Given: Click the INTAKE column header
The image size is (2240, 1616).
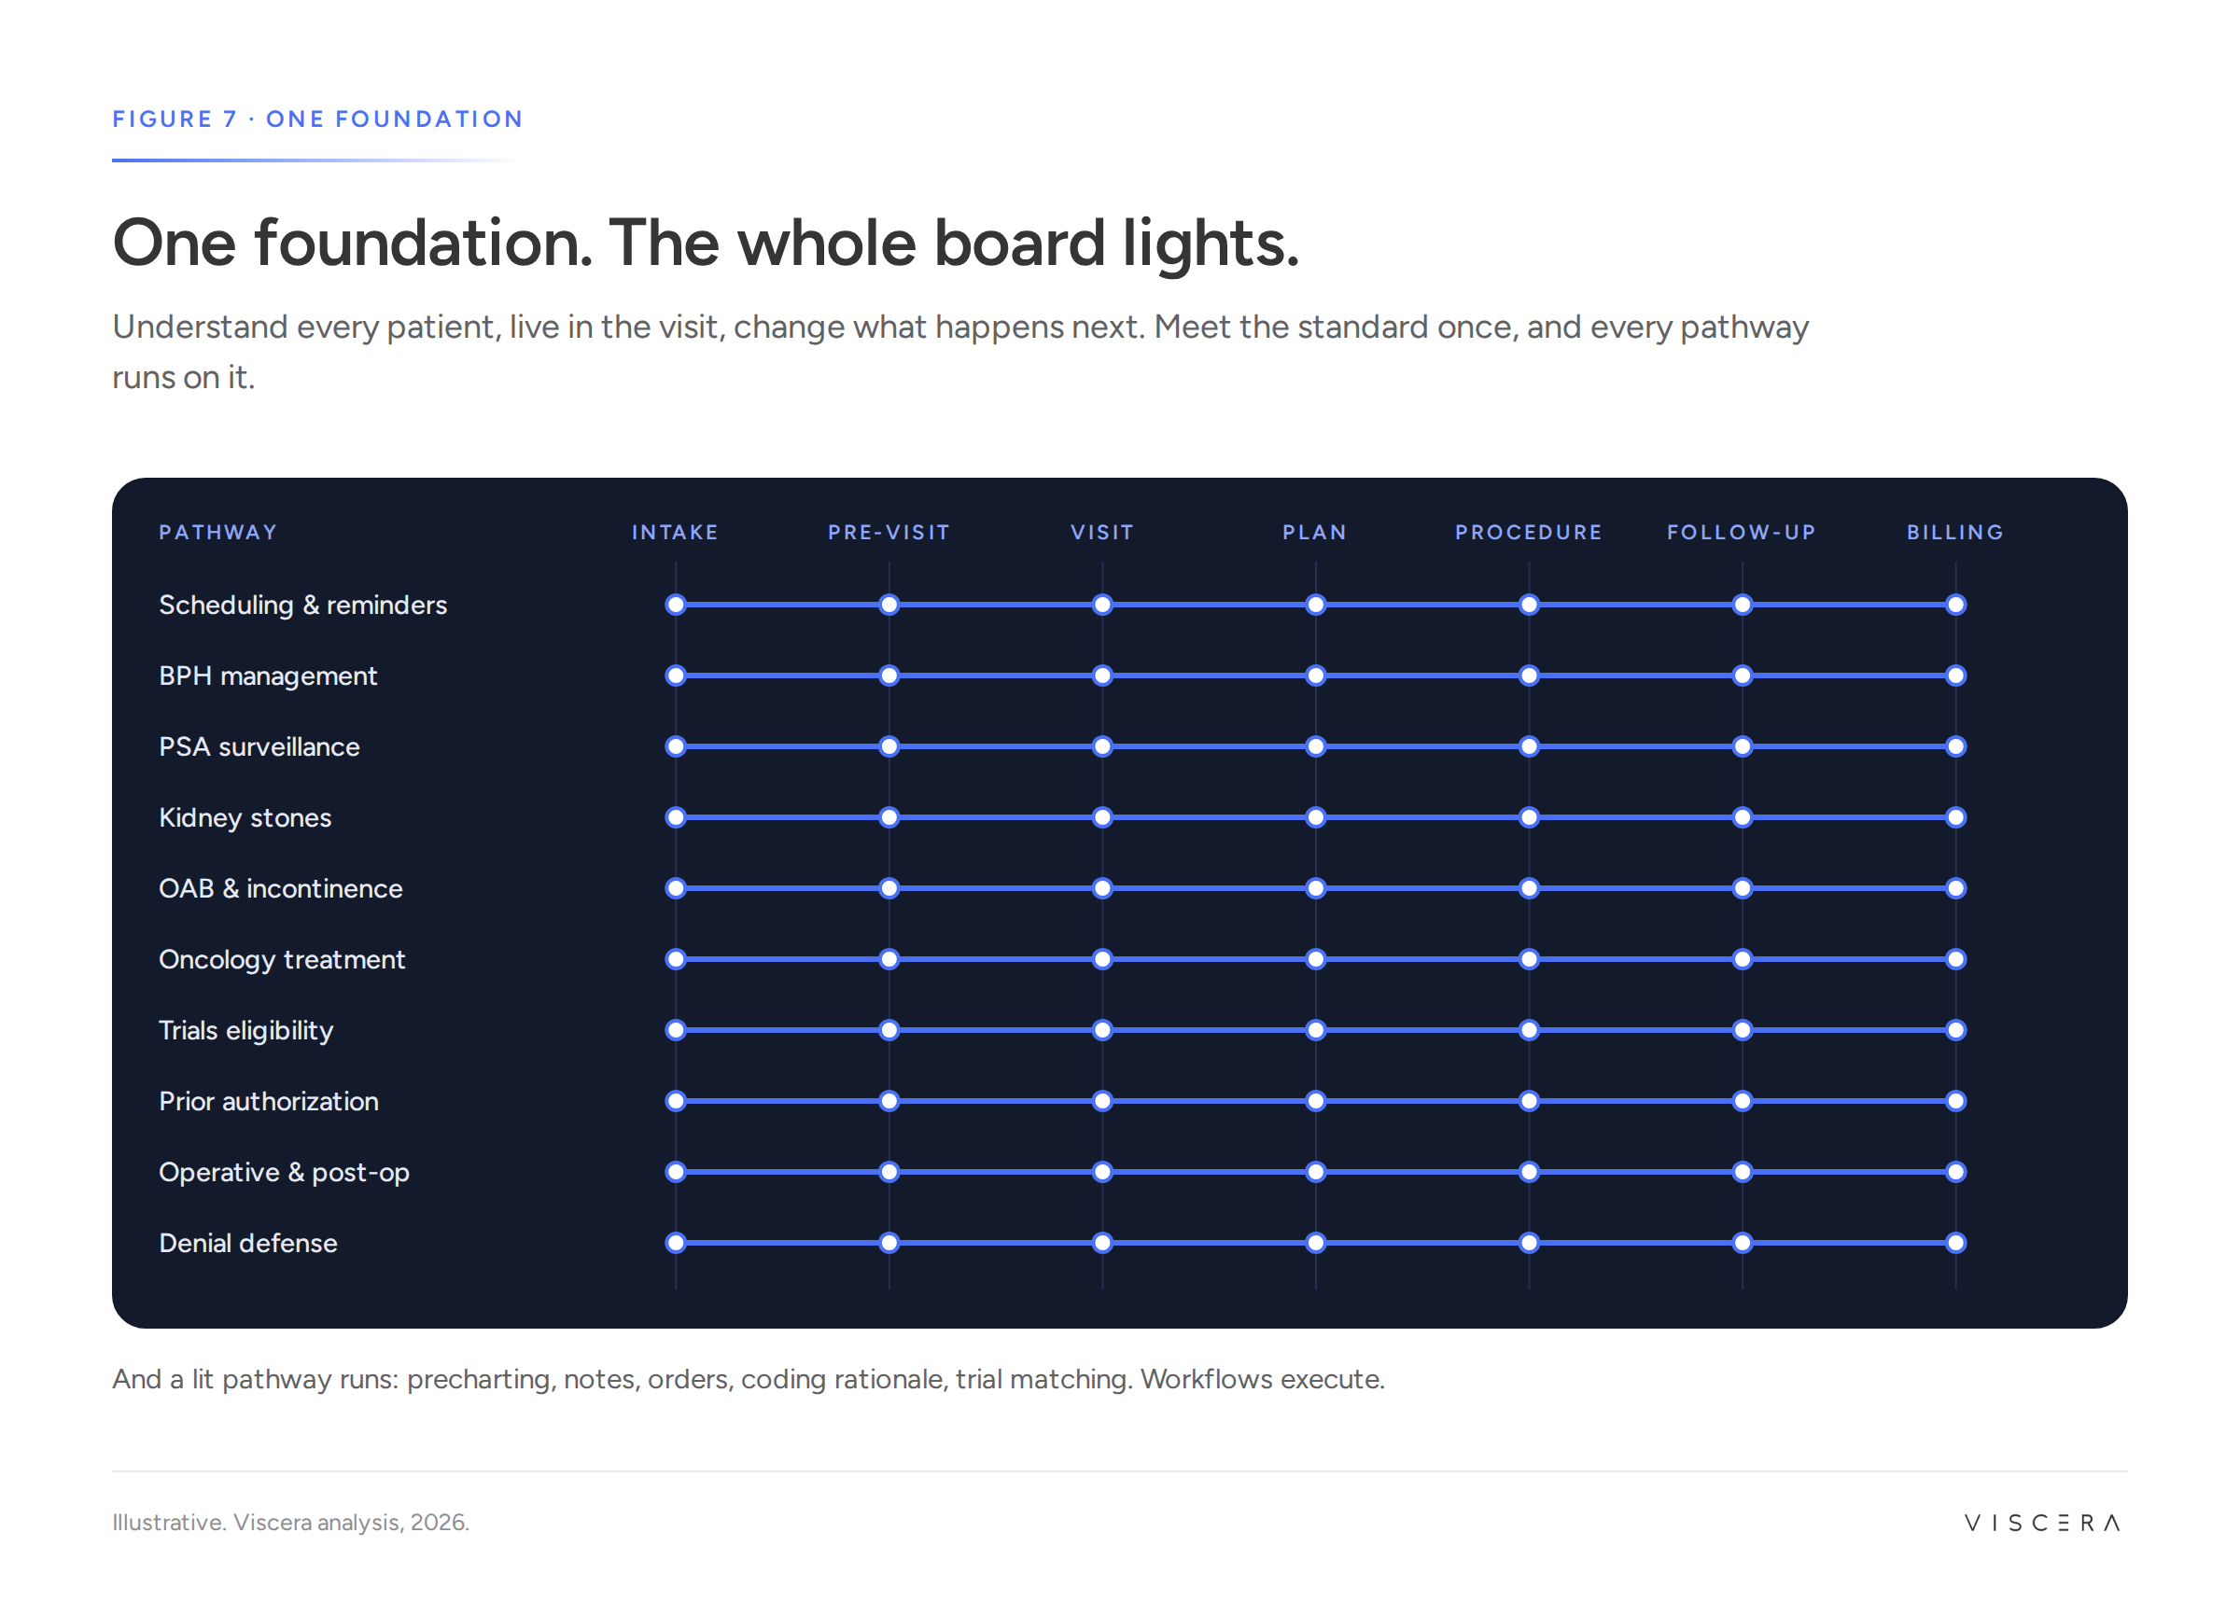Looking at the screenshot, I should point(676,532).
